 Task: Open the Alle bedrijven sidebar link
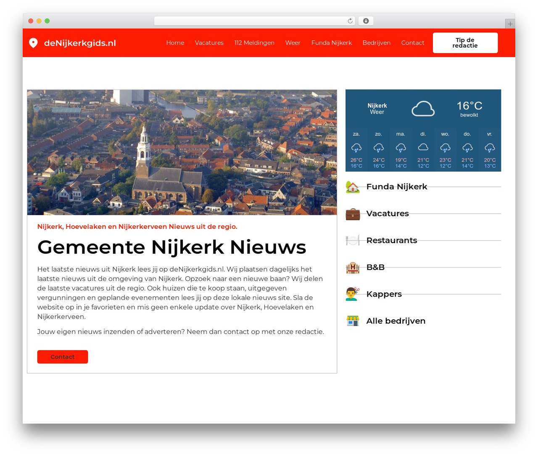396,321
